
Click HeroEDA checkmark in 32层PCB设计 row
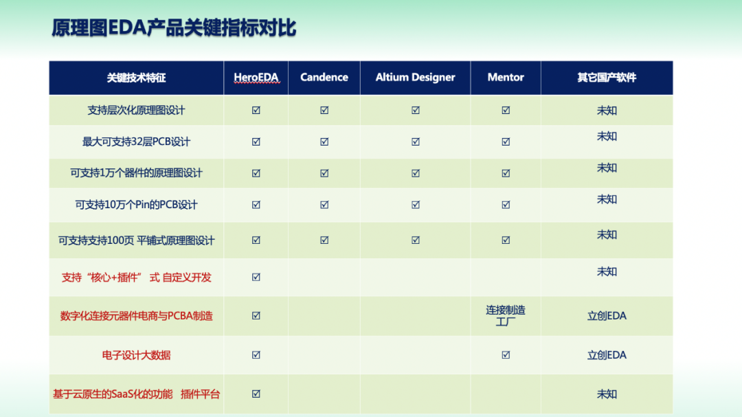tap(256, 142)
